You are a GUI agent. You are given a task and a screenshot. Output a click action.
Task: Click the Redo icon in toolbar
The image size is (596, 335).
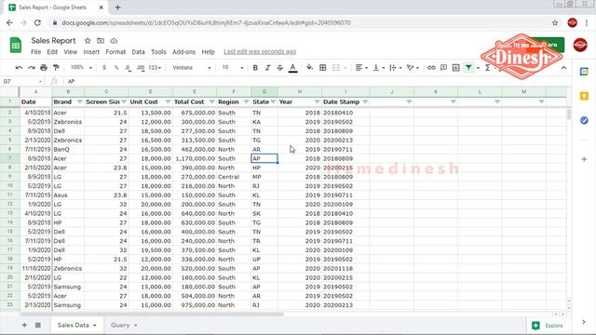click(31, 68)
